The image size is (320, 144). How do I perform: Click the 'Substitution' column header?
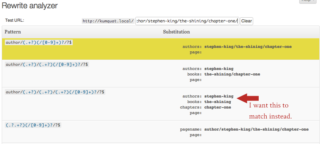click(176, 32)
